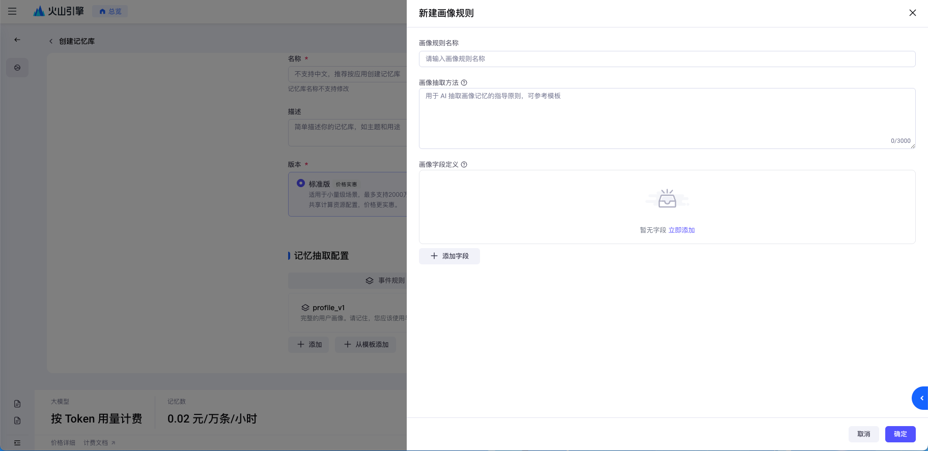Screen dimensions: 928x451
Task: Expand the blue floating side panel
Action: 920,398
